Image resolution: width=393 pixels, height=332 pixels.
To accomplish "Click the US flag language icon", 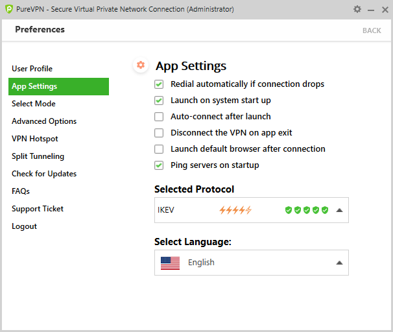I will click(x=170, y=263).
